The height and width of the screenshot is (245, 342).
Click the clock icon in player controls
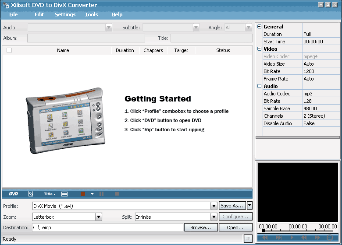tap(330, 238)
